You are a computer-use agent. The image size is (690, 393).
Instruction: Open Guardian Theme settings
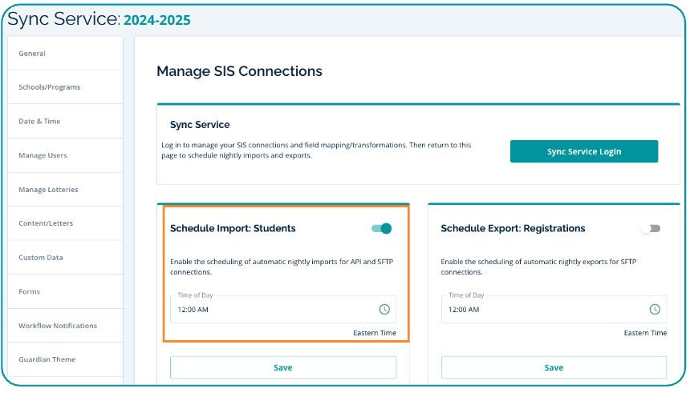47,359
